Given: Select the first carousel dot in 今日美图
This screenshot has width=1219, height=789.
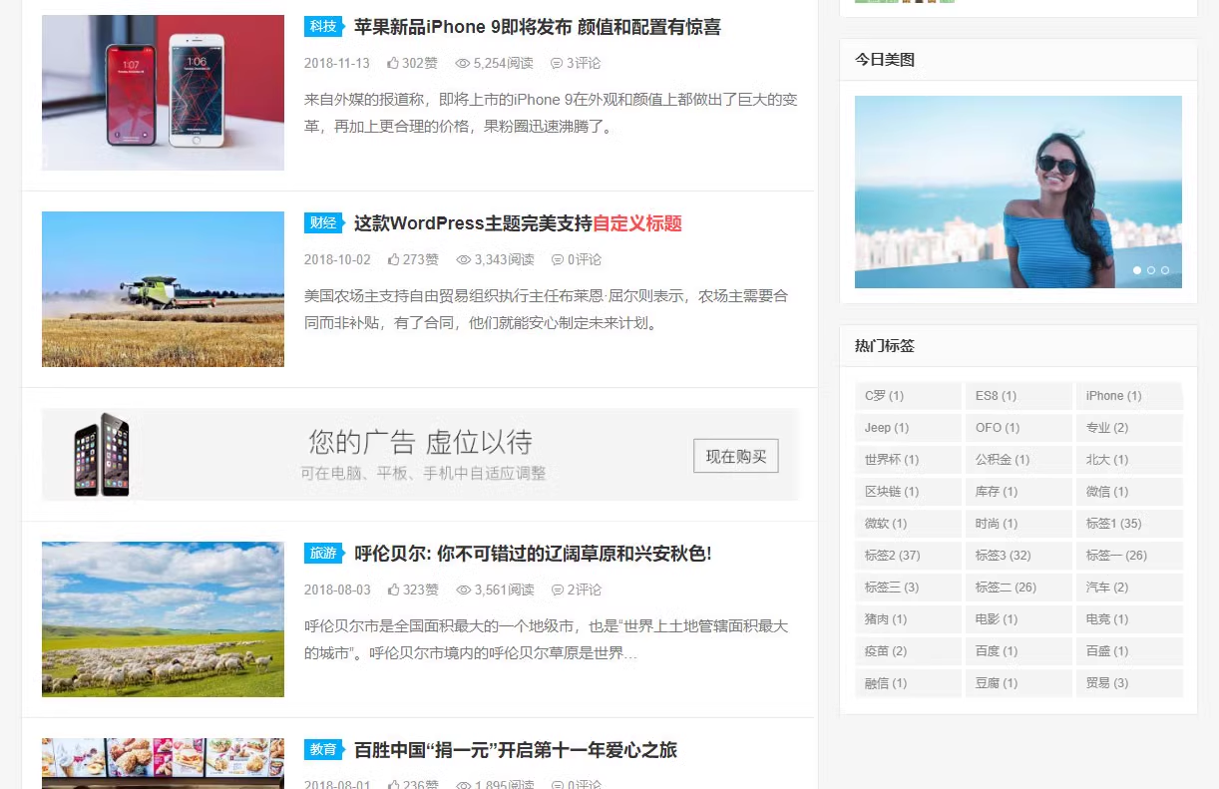Looking at the screenshot, I should tap(1137, 270).
